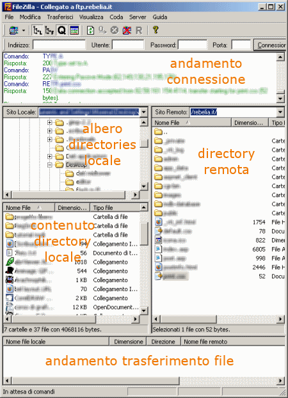Open the Coda menu
Screen dimensions: 288x398
click(116, 17)
